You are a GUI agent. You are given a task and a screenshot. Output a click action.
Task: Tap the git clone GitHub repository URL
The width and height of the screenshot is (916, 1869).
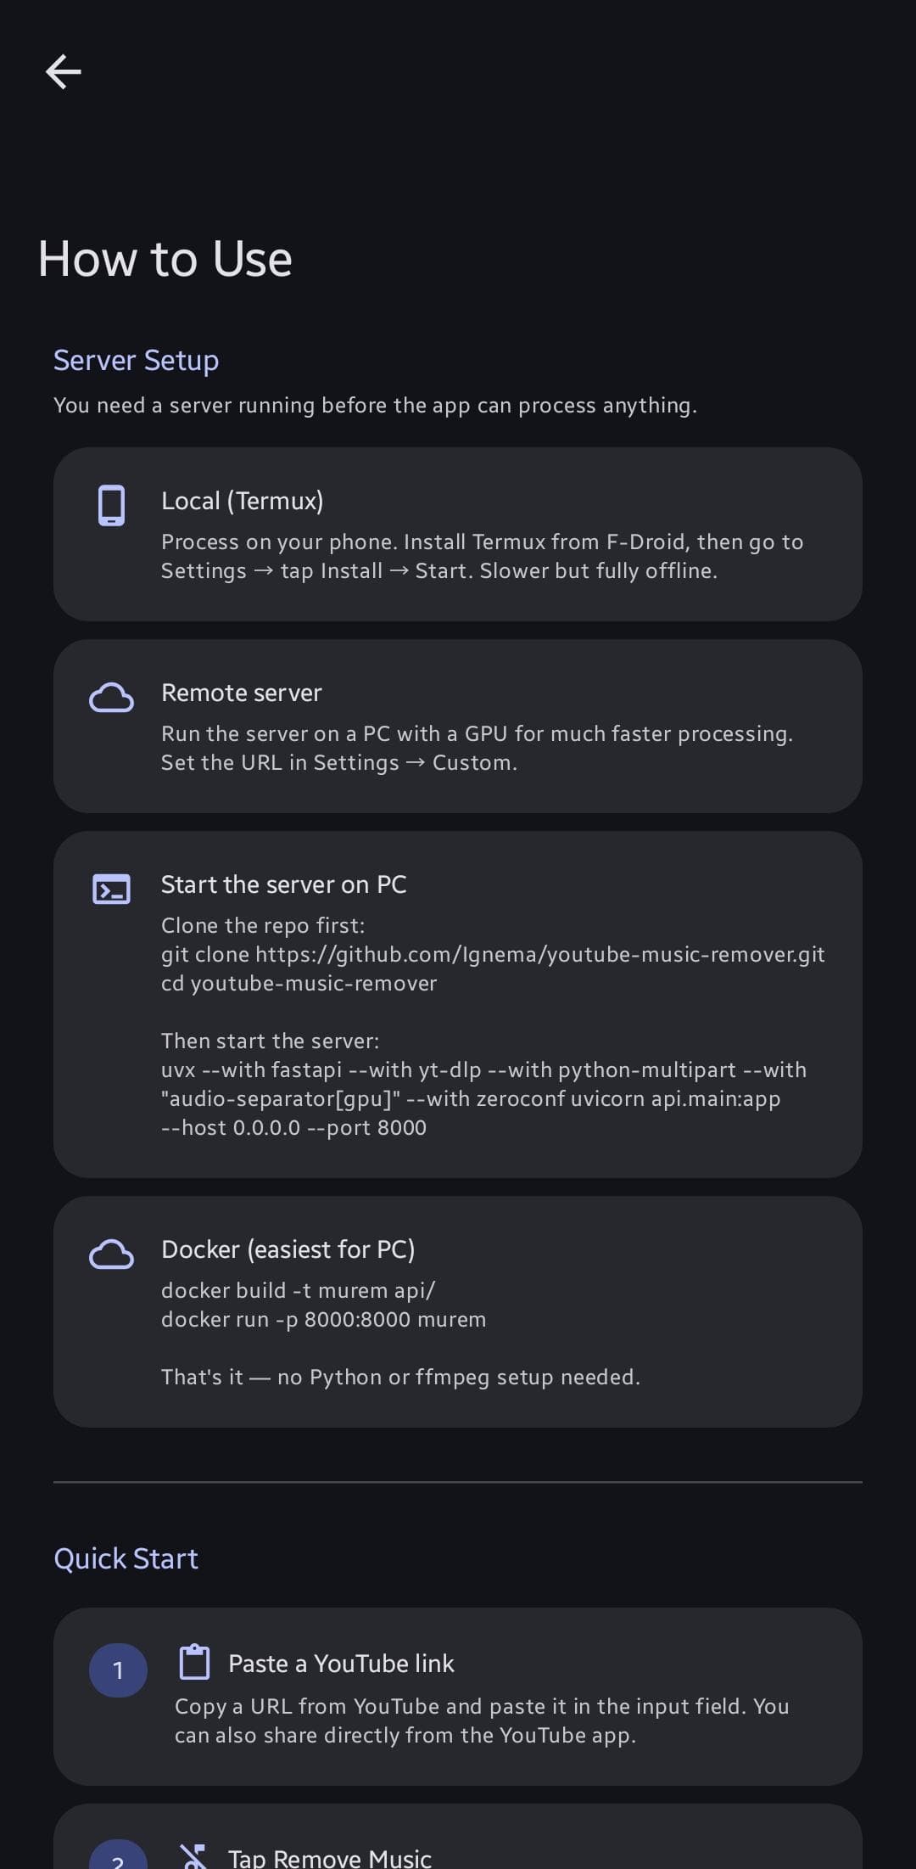pos(539,955)
